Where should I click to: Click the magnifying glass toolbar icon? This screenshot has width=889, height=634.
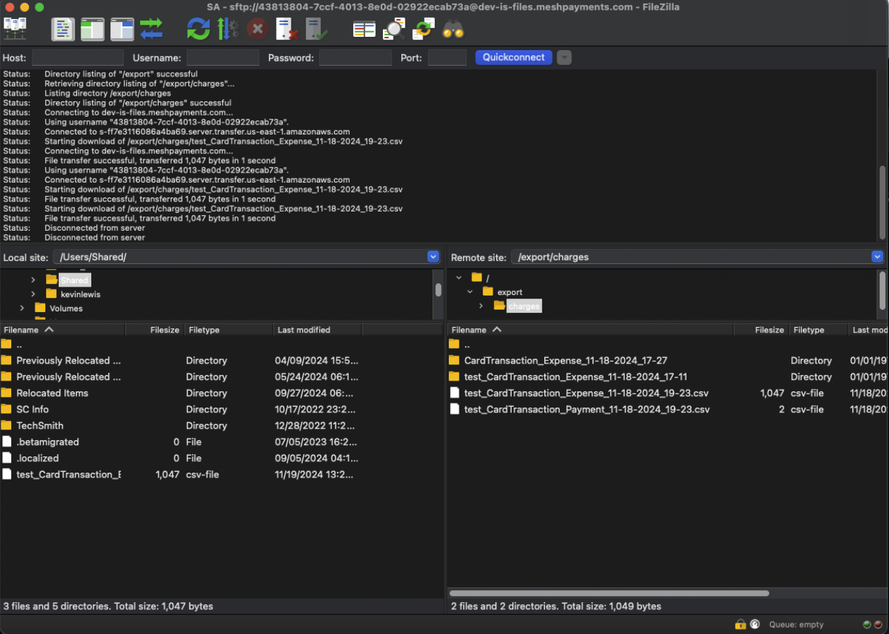(394, 29)
